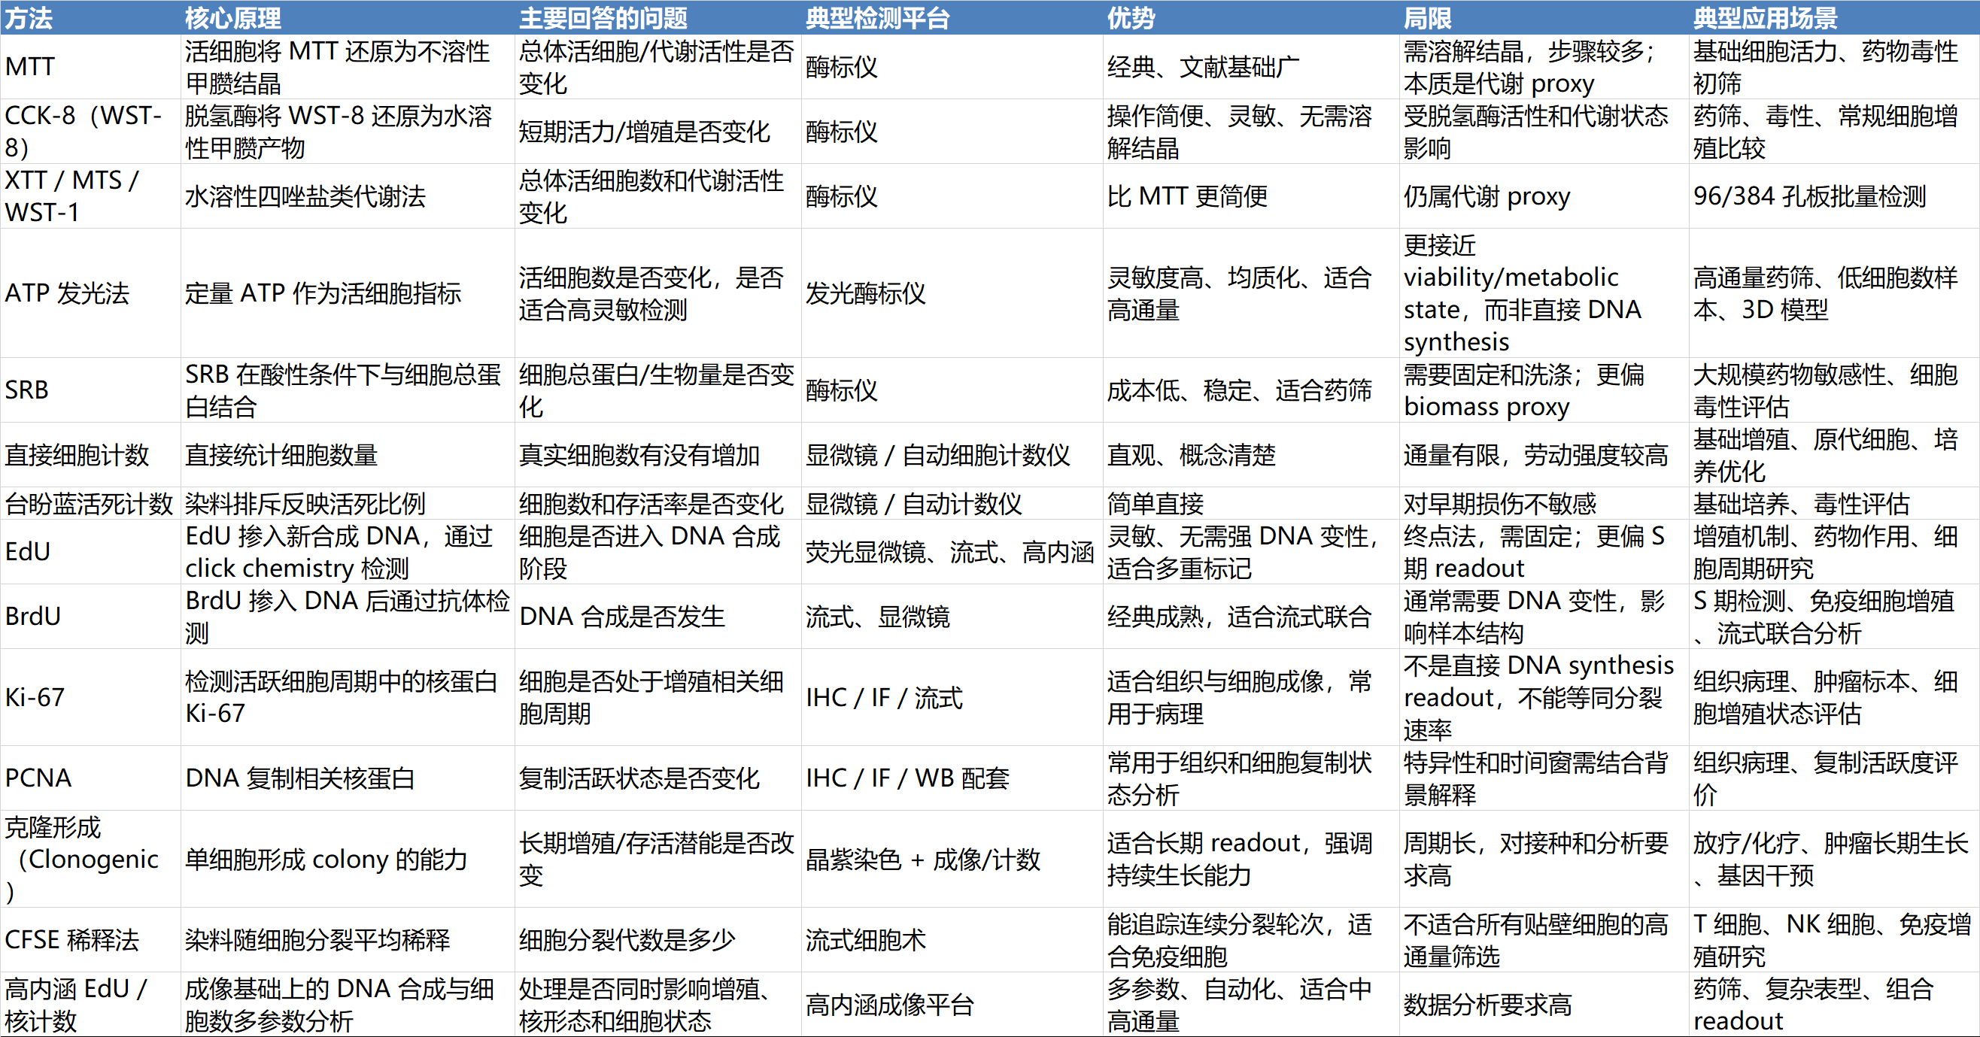Click the 方法 column header

tap(29, 17)
